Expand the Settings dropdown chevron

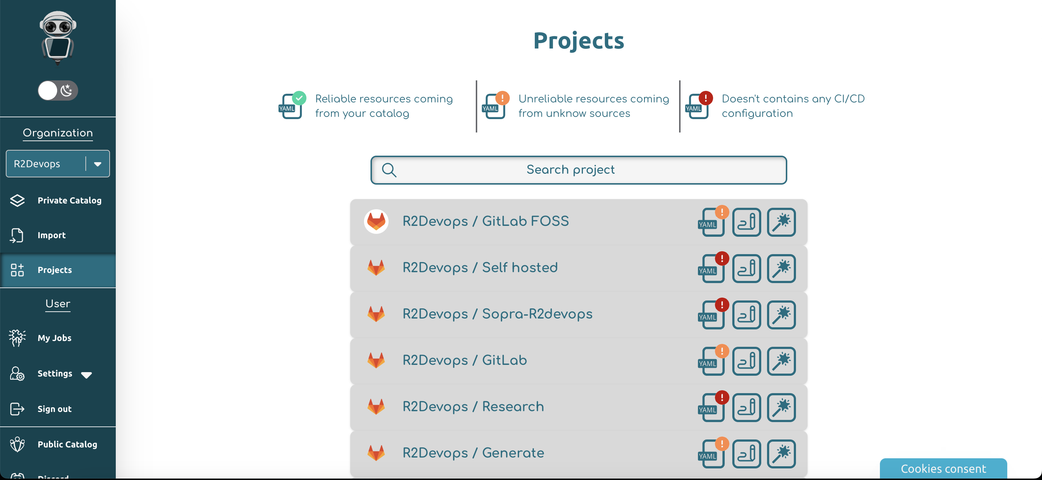(x=86, y=375)
